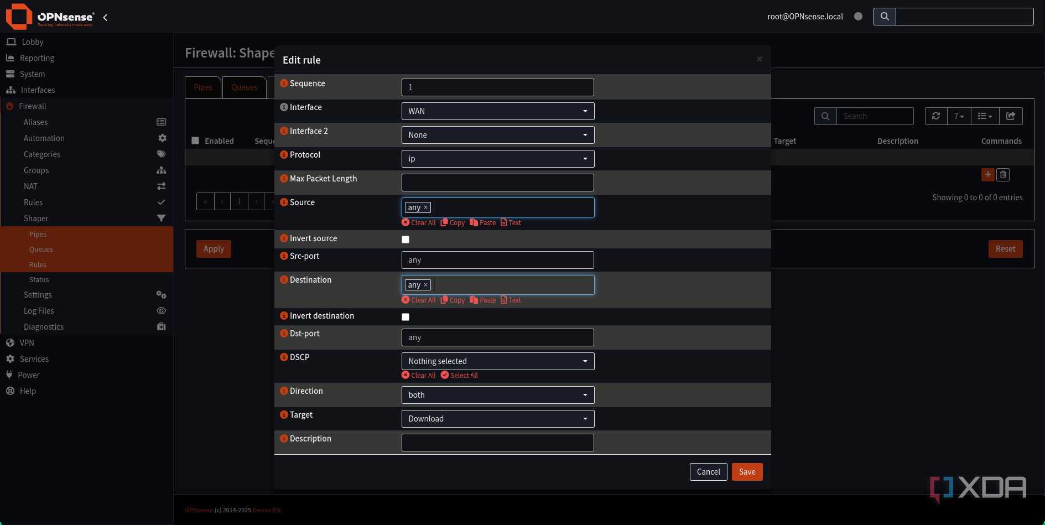Click the Description input field
The height and width of the screenshot is (525, 1045).
pyautogui.click(x=498, y=443)
